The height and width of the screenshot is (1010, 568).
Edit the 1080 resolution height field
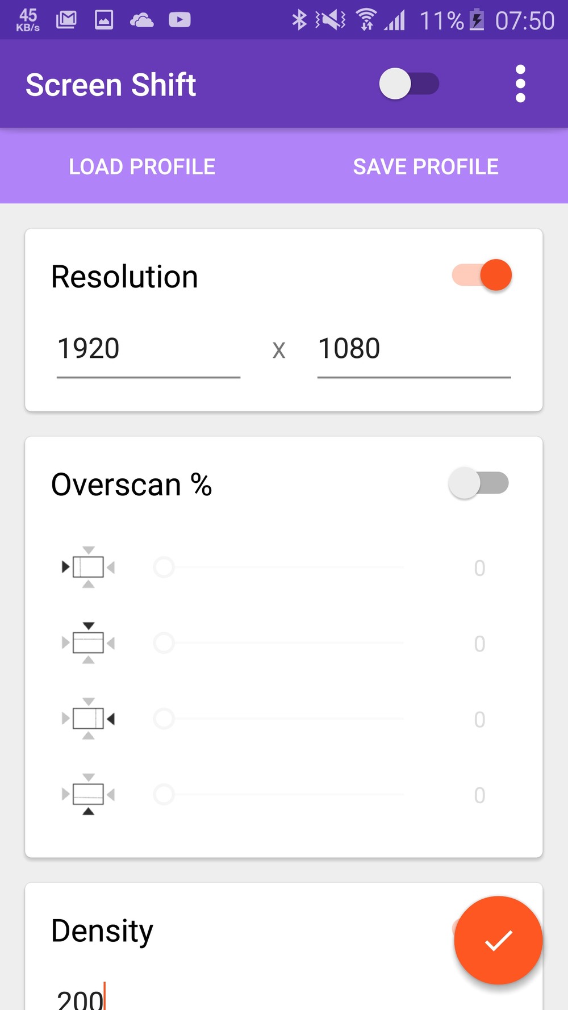point(414,349)
